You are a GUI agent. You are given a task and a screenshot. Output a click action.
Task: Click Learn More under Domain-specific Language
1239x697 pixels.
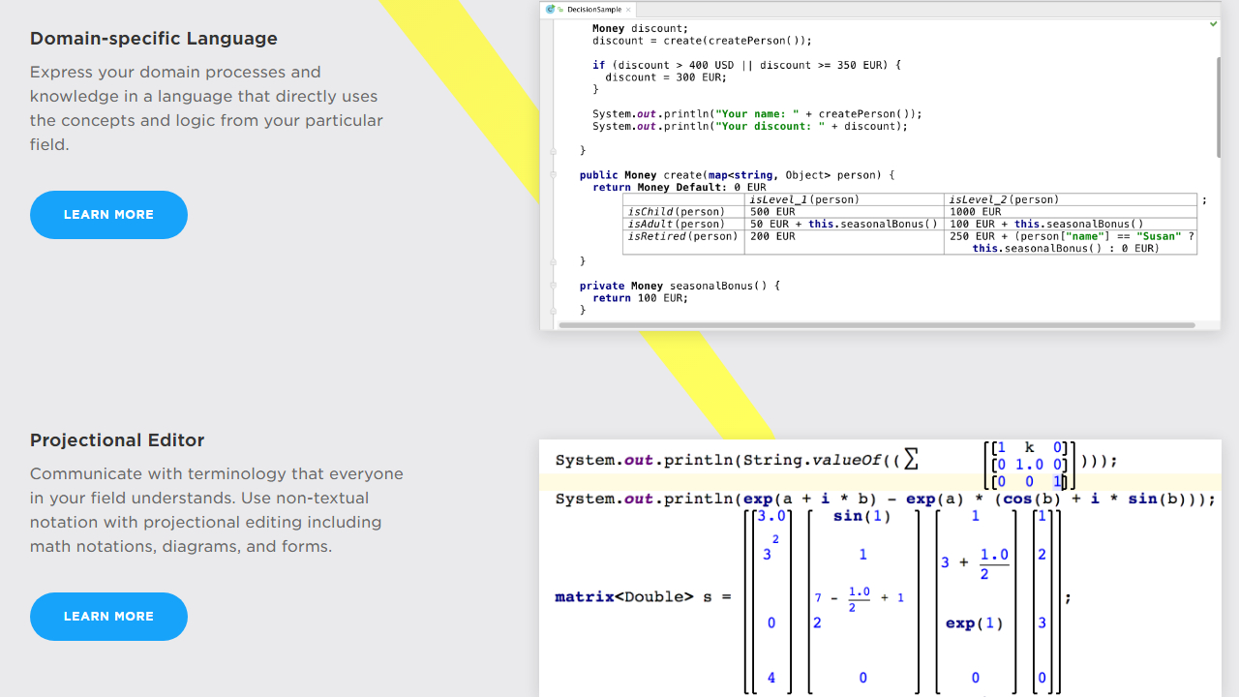click(x=108, y=215)
